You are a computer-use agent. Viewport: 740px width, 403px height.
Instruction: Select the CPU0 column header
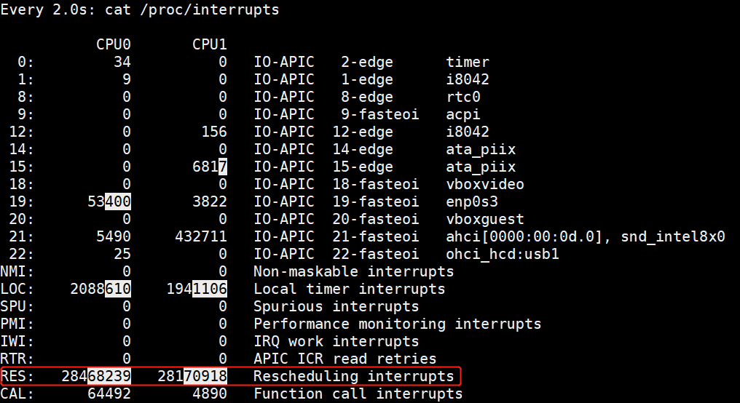pos(114,44)
